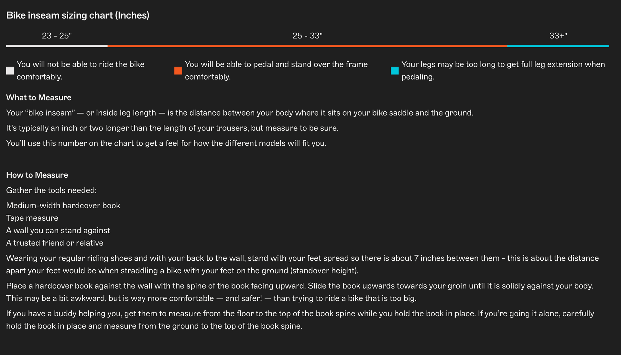The width and height of the screenshot is (621, 355).
Task: Click the "Bike inseam sizing chart (Inches)" heading
Action: [78, 15]
